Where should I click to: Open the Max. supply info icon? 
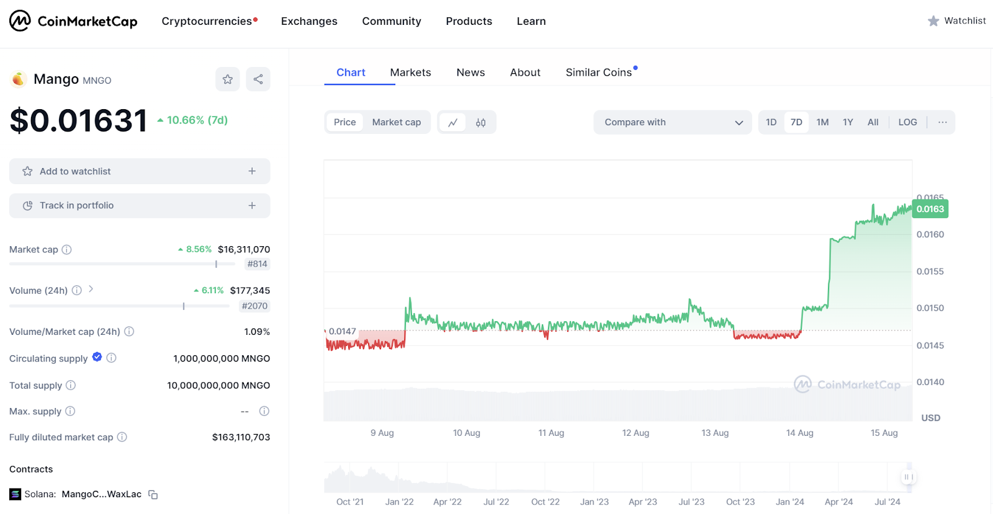coord(70,411)
